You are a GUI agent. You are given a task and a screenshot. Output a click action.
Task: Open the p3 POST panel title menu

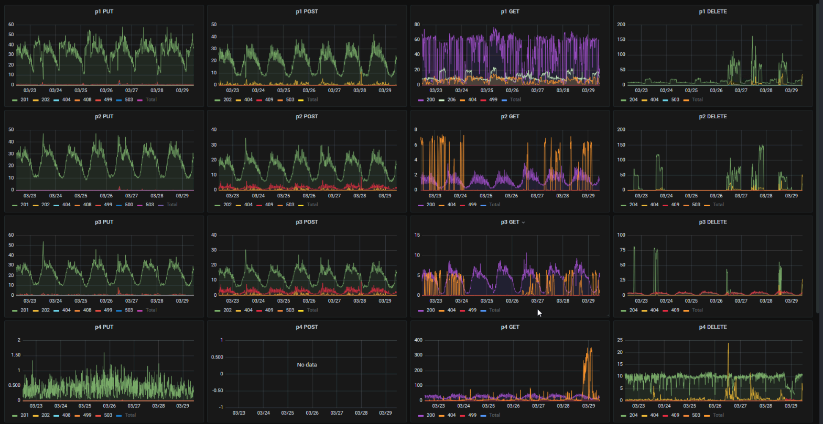pyautogui.click(x=307, y=222)
